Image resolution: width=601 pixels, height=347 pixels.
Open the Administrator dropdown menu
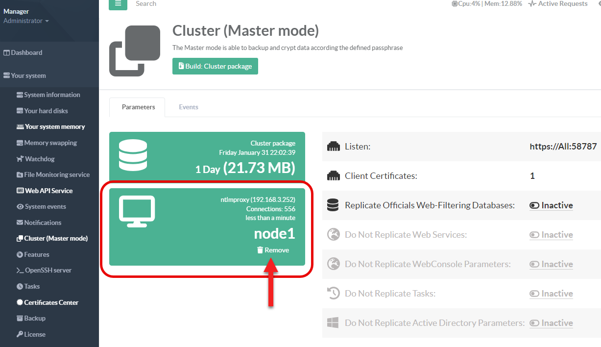point(26,21)
